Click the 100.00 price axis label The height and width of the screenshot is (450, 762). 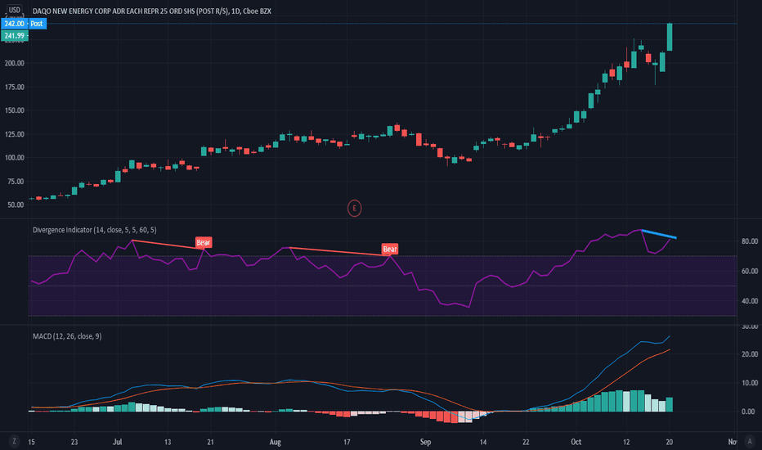(x=14, y=158)
